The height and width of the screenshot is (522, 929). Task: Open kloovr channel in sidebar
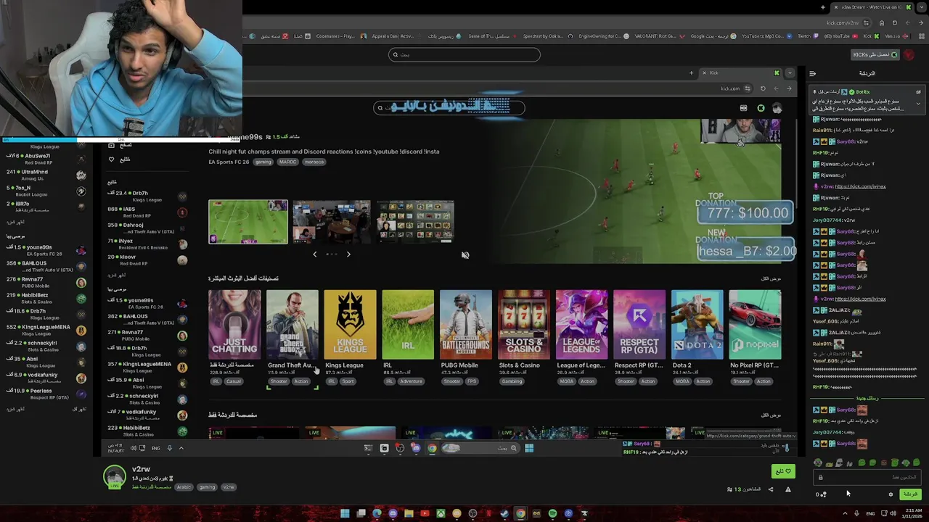point(147,260)
